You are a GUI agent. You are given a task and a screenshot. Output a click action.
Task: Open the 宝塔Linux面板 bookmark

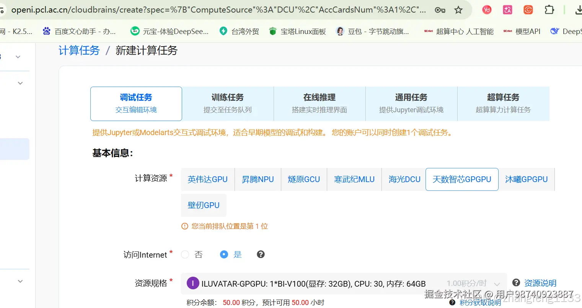click(297, 31)
